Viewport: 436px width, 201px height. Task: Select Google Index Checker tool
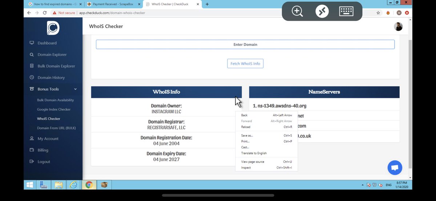pos(54,109)
